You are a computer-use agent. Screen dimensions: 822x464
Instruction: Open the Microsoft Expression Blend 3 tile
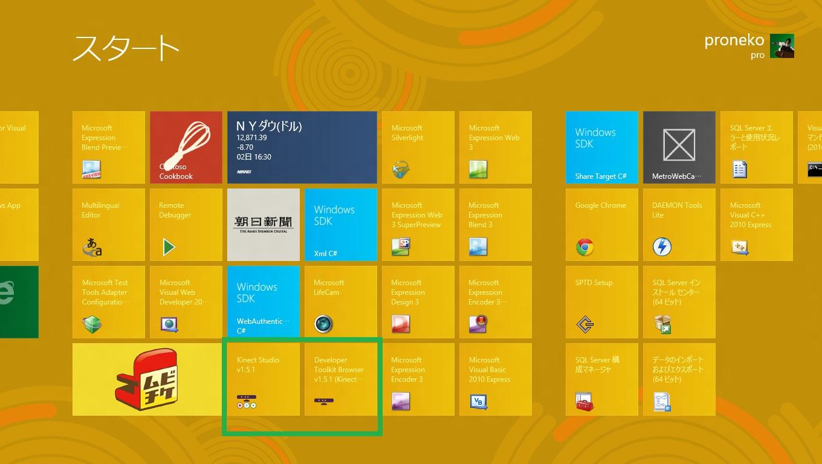coord(496,225)
